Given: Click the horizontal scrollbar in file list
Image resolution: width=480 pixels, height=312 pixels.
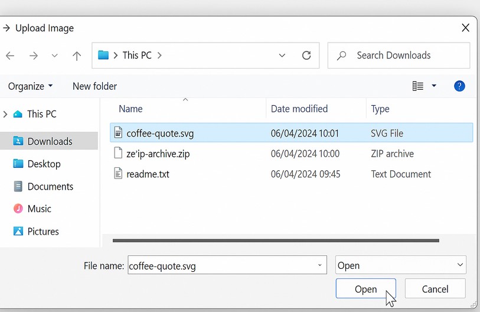Looking at the screenshot, I should (276, 240).
